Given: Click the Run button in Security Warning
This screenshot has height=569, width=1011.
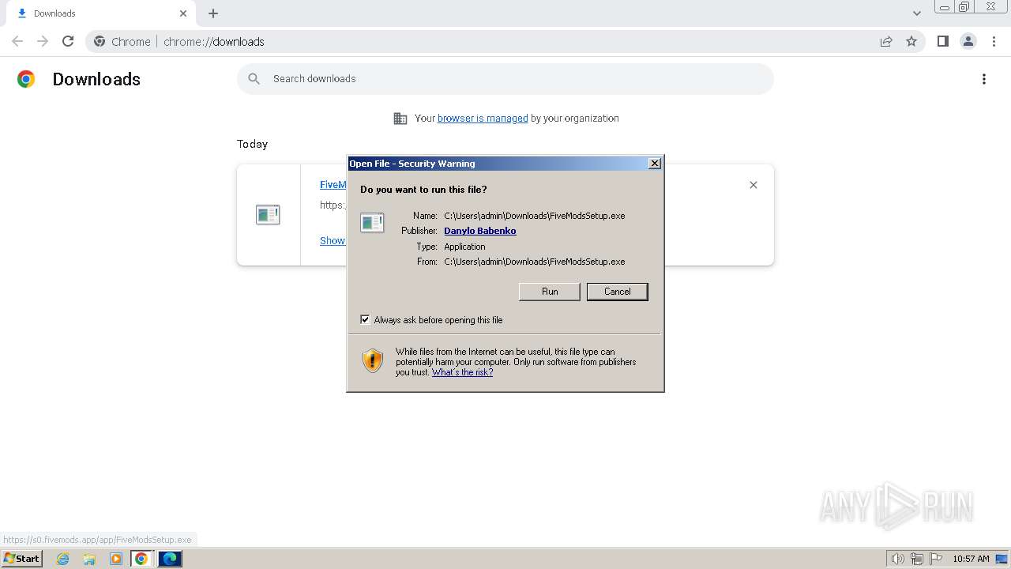Looking at the screenshot, I should pos(550,292).
